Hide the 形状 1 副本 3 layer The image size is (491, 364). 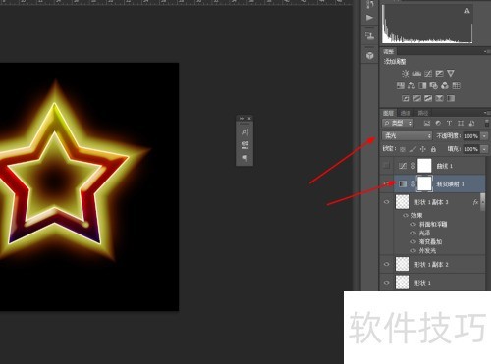coord(387,202)
